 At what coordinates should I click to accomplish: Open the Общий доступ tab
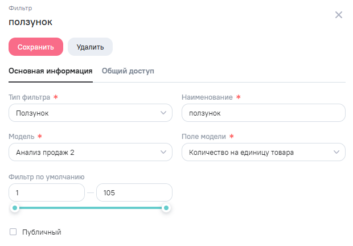tap(128, 71)
